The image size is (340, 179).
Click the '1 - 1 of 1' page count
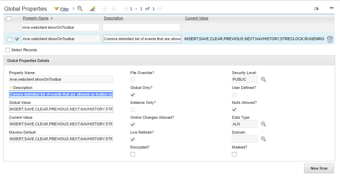(142, 9)
